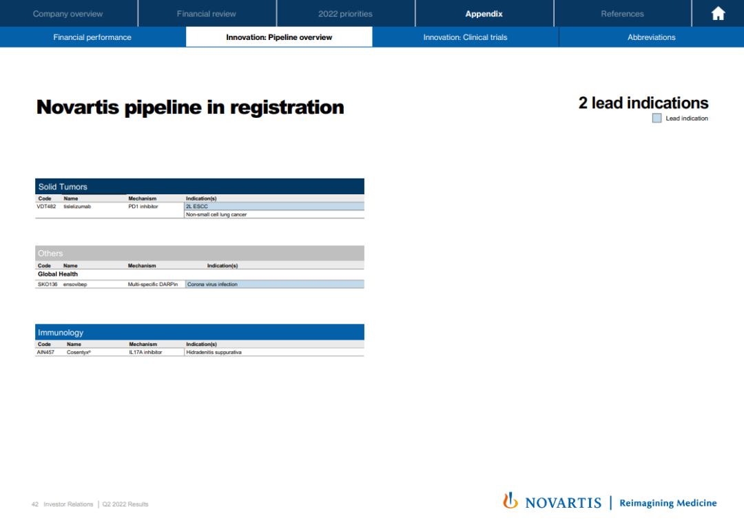Go to the home slide icon
Viewport: 744px width, 525px height.
coord(718,13)
